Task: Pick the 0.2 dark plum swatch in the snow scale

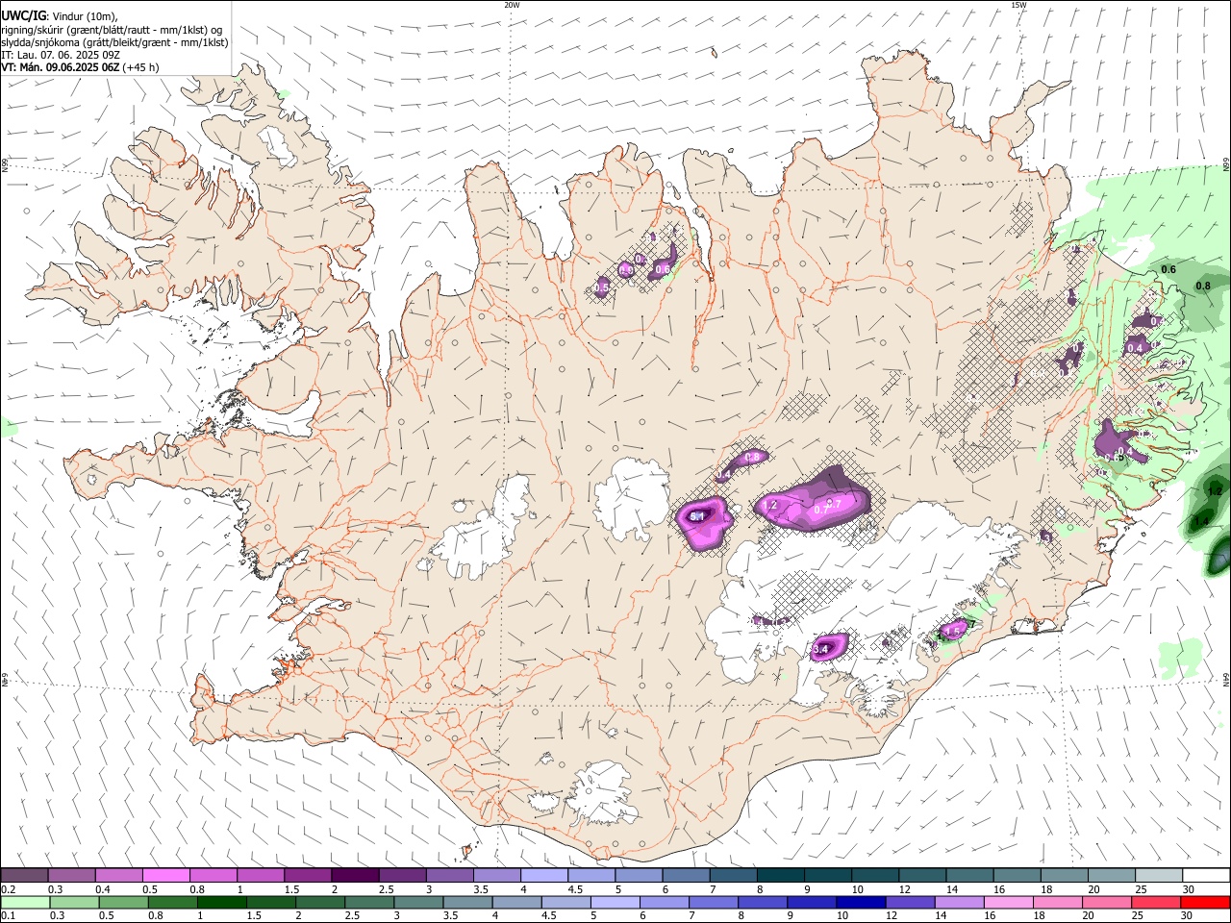Action: point(24,875)
